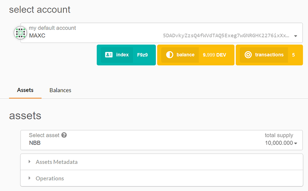
Task: Click the 'balance' label text
Action: (x=185, y=55)
